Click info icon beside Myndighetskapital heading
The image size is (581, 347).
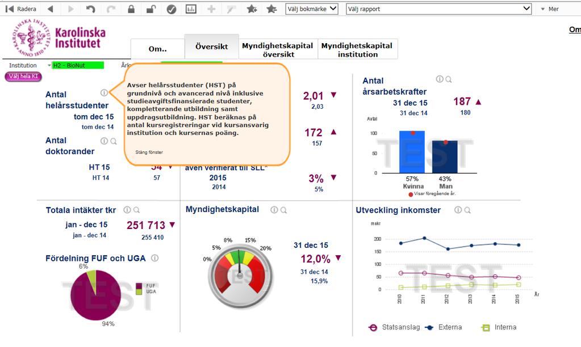coord(274,210)
